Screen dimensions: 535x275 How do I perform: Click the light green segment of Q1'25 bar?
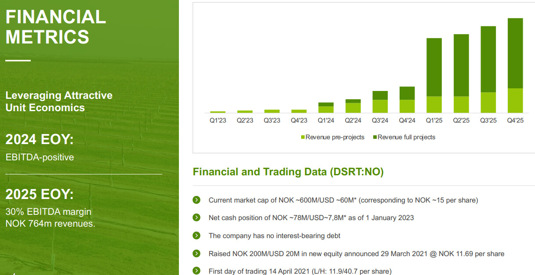tap(434, 105)
